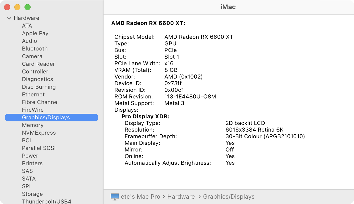Image resolution: width=354 pixels, height=204 pixels.
Task: Select the Camera sidebar item
Action: click(x=32, y=56)
